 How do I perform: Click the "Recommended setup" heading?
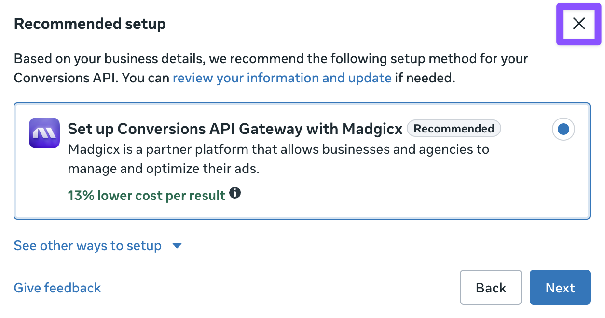click(90, 24)
